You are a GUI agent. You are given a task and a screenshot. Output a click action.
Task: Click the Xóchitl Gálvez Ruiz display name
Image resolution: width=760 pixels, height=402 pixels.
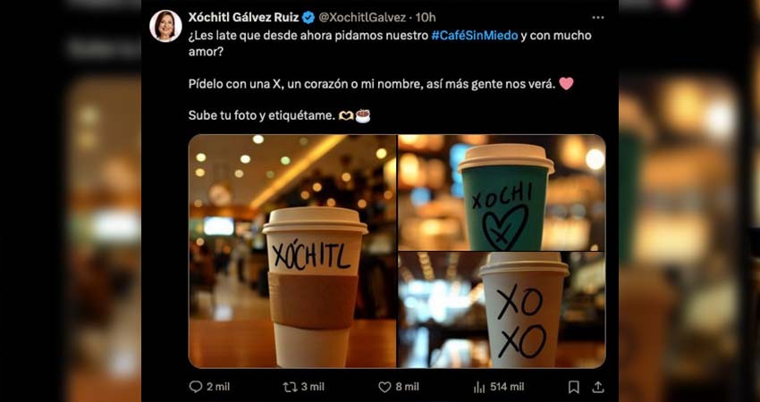pos(244,18)
